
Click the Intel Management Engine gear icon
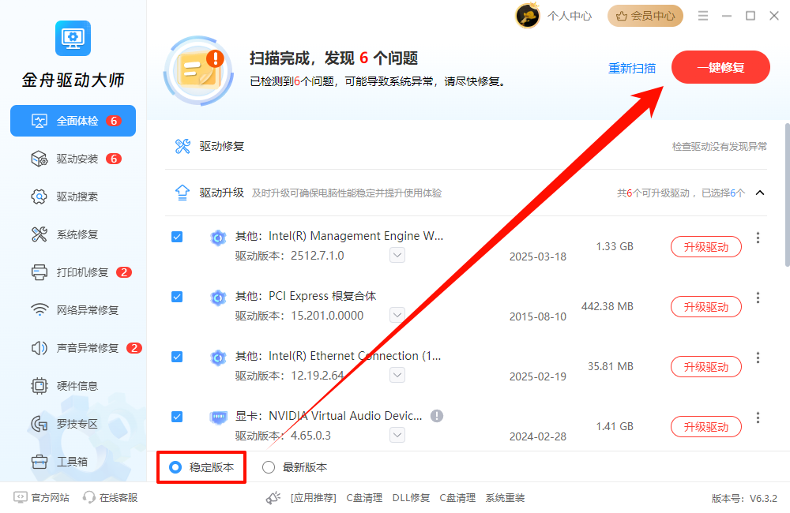tap(218, 238)
